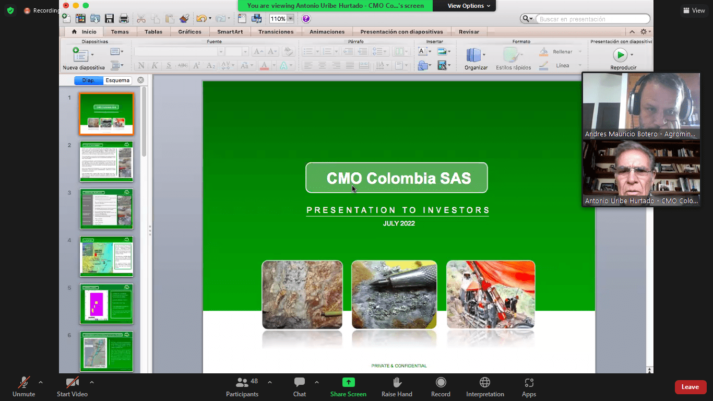Select the Esquema outline view toggle
Viewport: 713px width, 401px height.
click(x=117, y=80)
